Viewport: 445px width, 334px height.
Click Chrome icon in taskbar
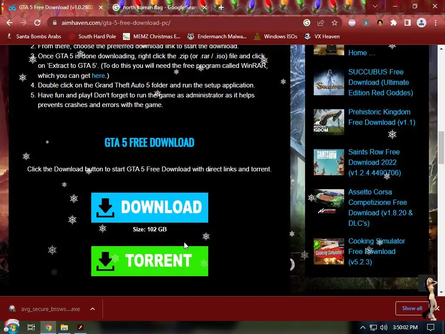click(48, 327)
